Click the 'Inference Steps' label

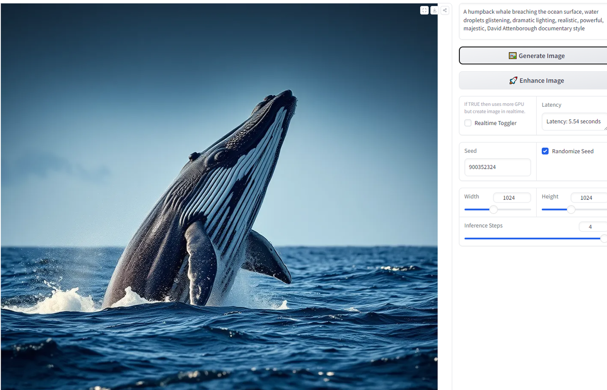pyautogui.click(x=483, y=226)
